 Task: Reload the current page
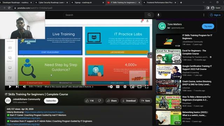(x=9, y=8)
